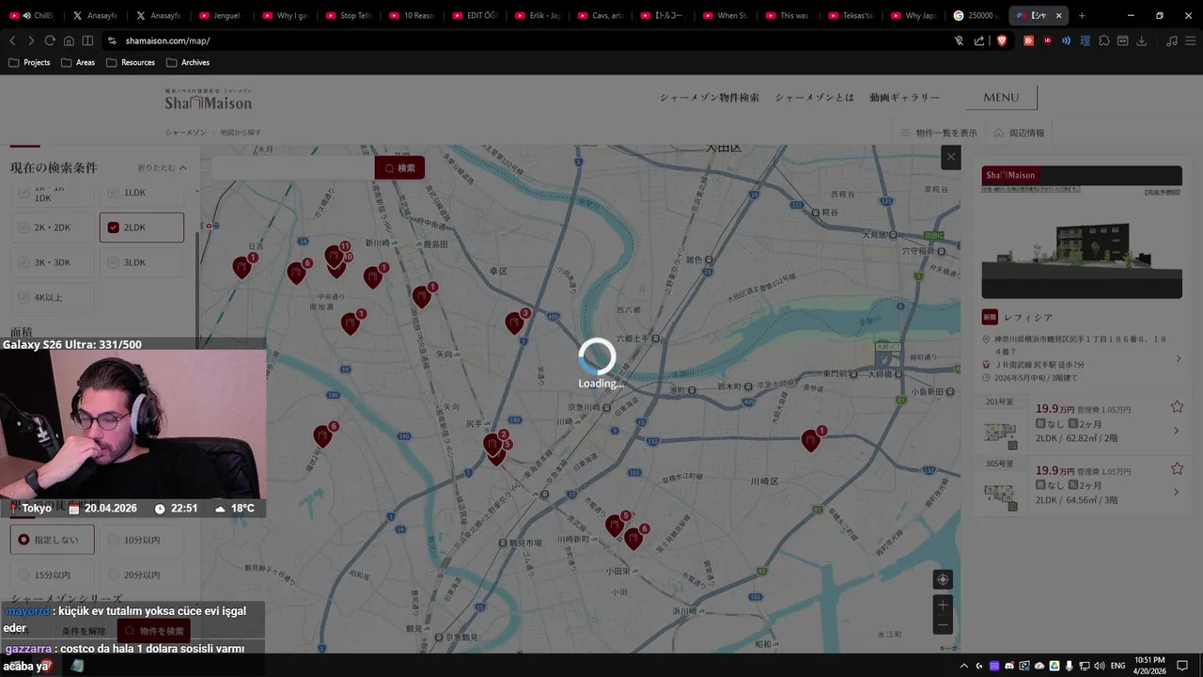Open the browser home page
The height and width of the screenshot is (677, 1203).
[69, 40]
